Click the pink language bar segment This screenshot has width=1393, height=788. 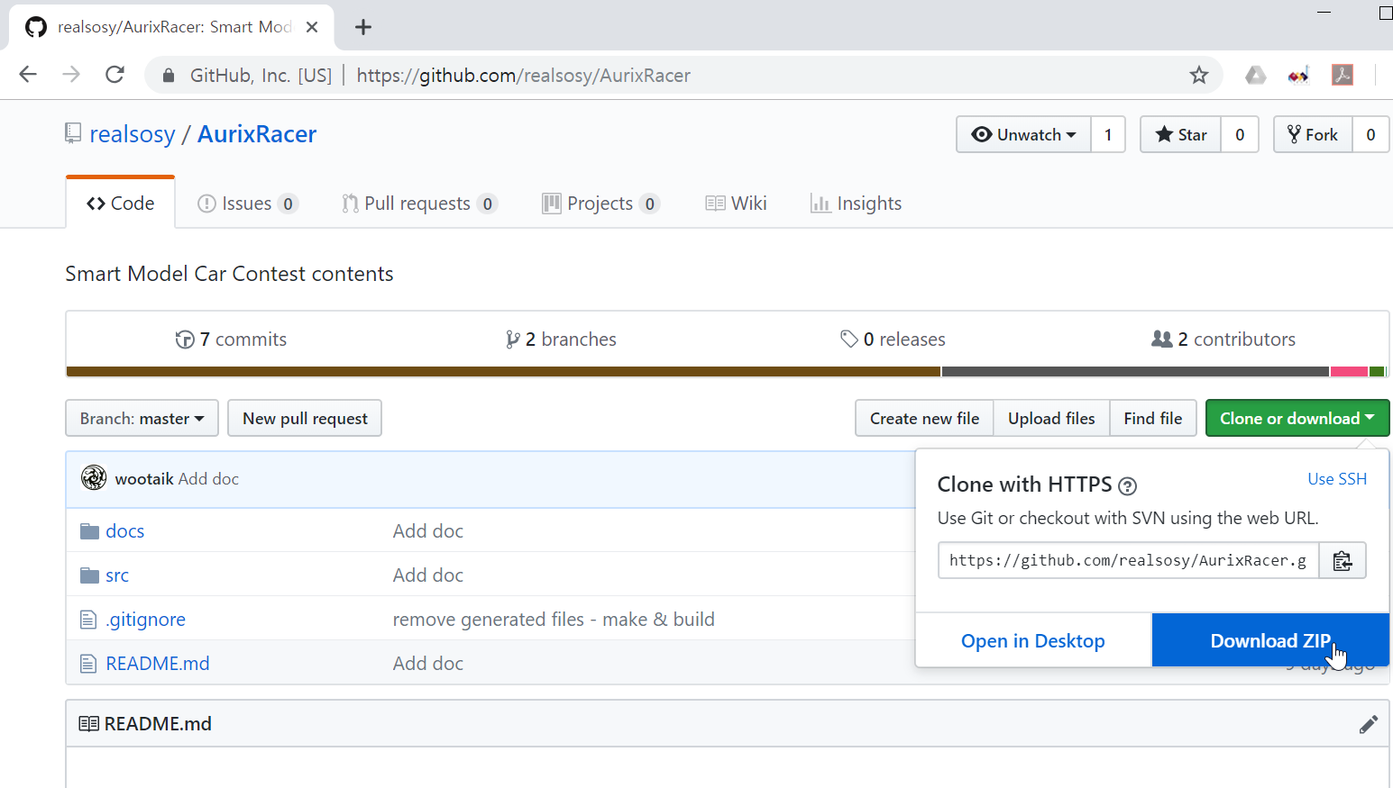(x=1349, y=371)
